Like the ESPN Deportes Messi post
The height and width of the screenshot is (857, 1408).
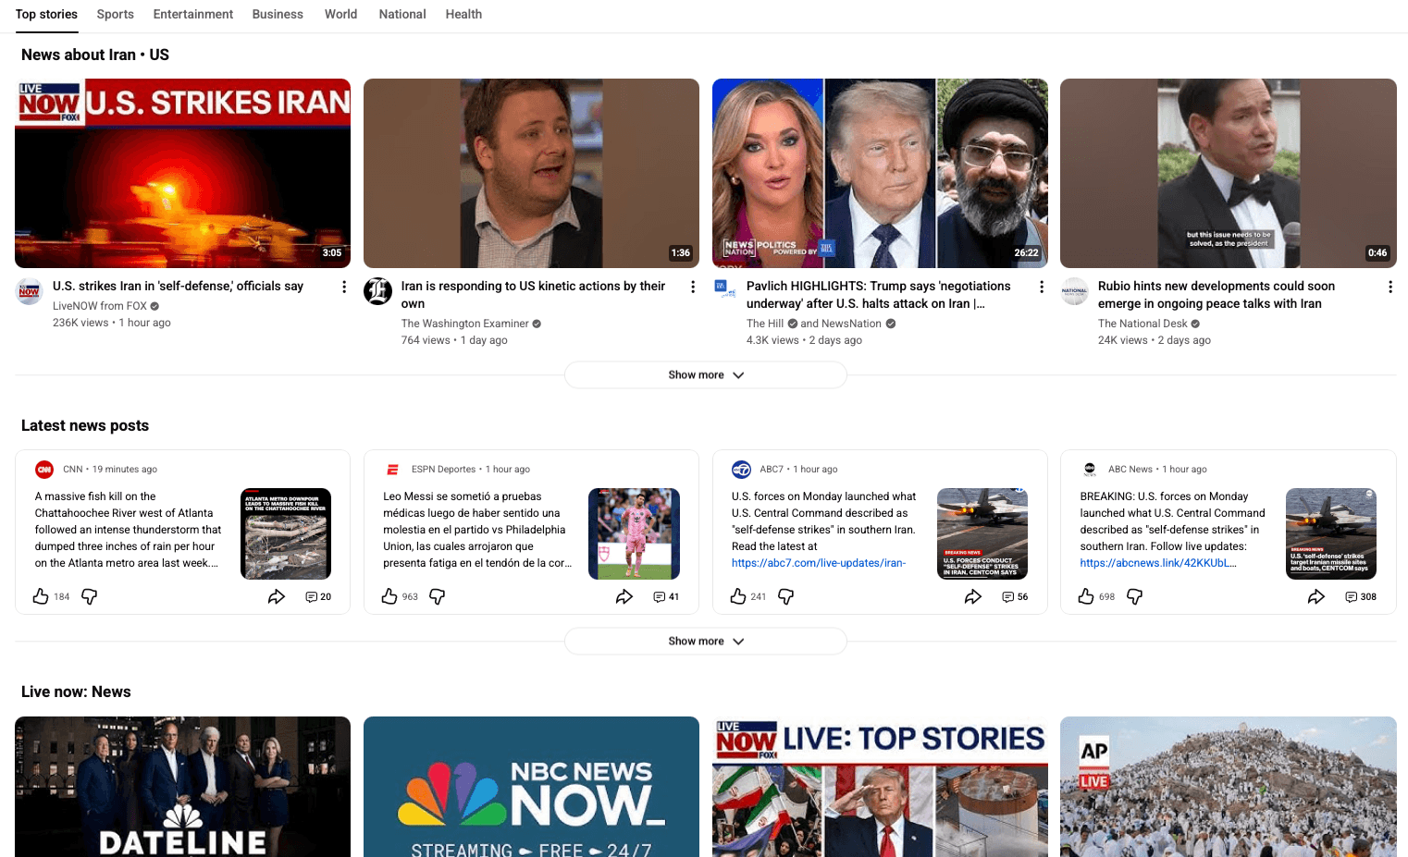pyautogui.click(x=389, y=596)
